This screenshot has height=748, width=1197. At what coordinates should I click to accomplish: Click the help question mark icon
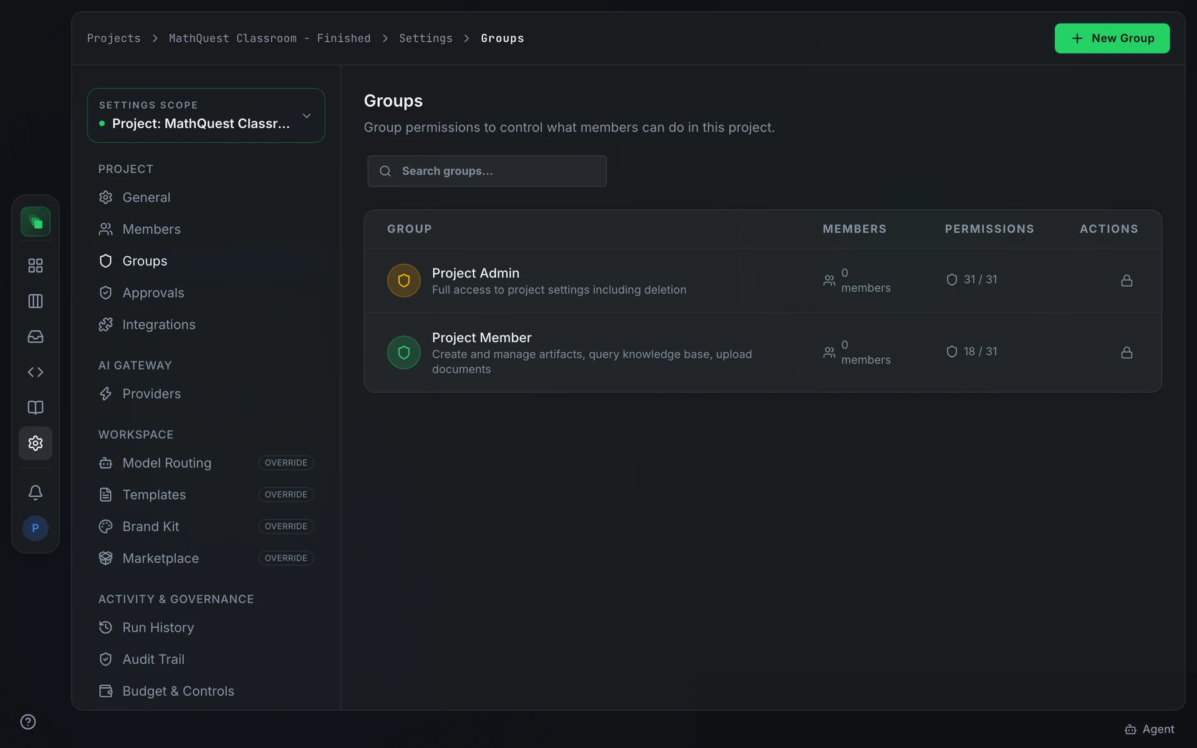28,722
